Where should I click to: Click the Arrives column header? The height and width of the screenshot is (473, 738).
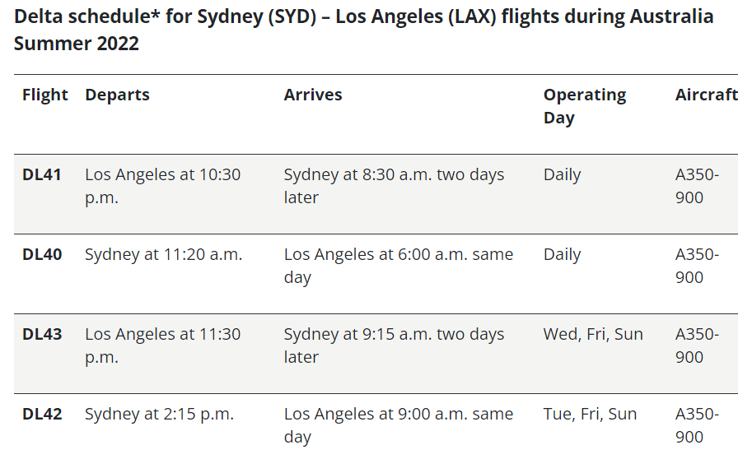click(313, 95)
